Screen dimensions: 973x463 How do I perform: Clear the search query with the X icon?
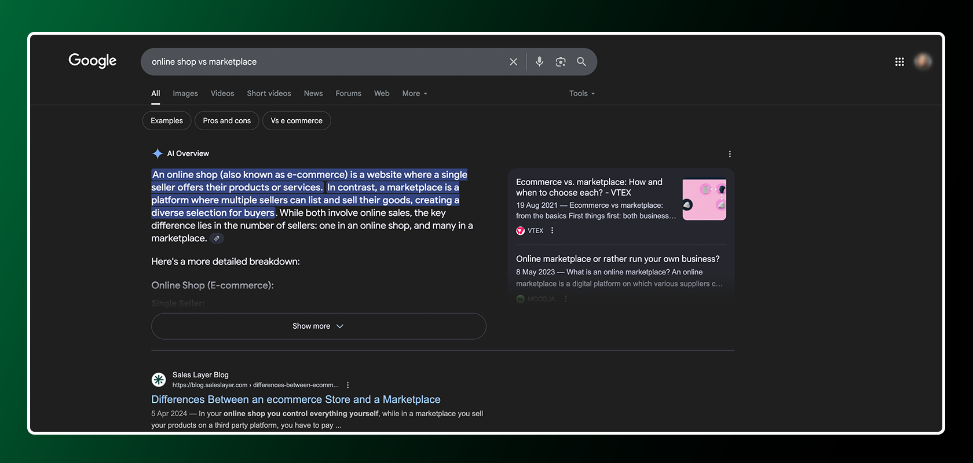coord(513,62)
